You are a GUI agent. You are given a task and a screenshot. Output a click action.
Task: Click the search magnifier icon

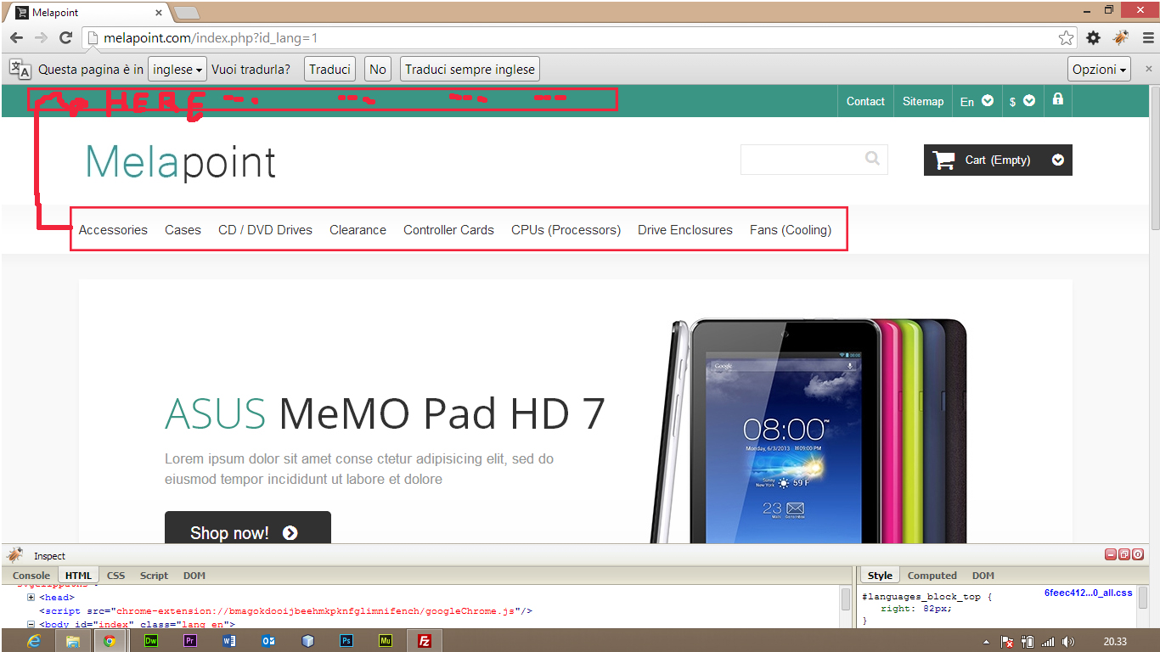tap(872, 158)
